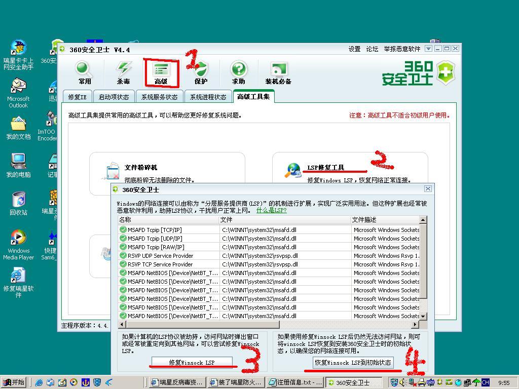Switch to the 系统进程状态 tab
Image resolution: width=519 pixels, height=389 pixels.
tap(208, 97)
